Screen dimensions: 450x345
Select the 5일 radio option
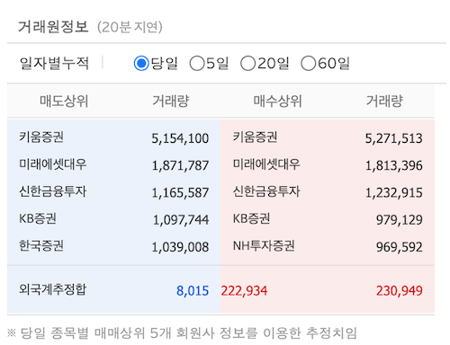point(197,63)
